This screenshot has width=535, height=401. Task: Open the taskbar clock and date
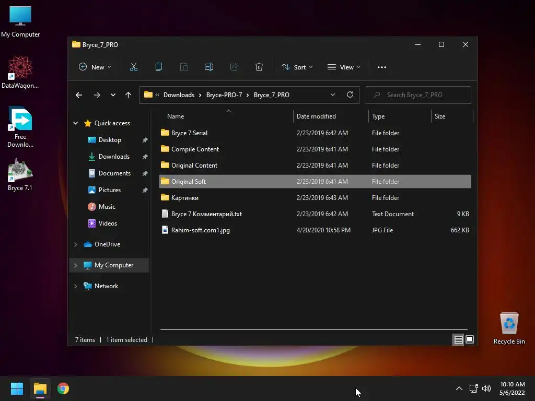coord(512,388)
